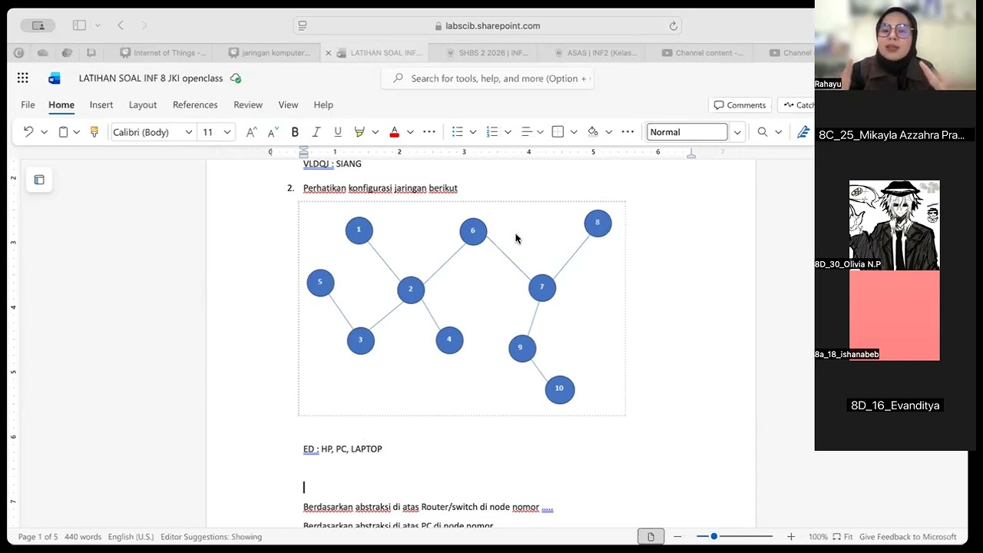Click the paragraph alignment icon
The width and height of the screenshot is (983, 553).
pos(527,132)
